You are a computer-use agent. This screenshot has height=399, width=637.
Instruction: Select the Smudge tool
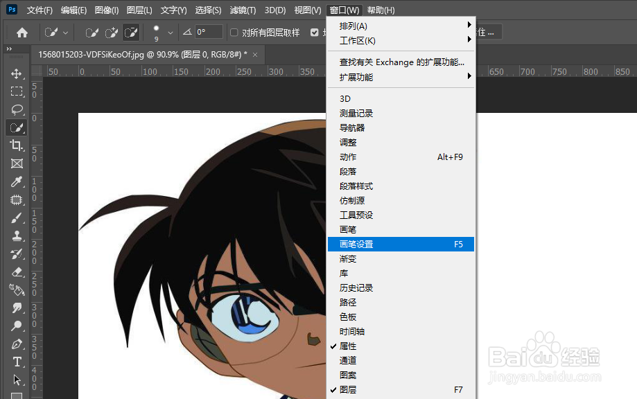(17, 308)
